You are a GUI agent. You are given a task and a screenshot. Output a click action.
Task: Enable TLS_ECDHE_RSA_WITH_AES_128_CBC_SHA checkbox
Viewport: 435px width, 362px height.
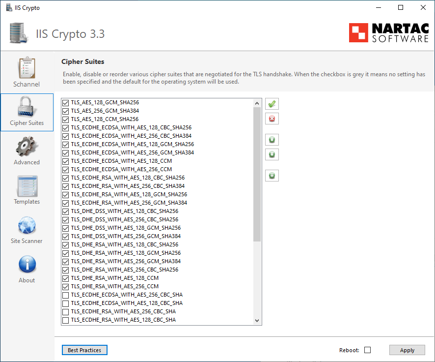(65, 320)
